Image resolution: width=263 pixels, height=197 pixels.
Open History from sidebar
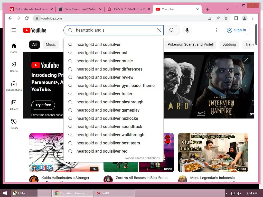tap(14, 124)
